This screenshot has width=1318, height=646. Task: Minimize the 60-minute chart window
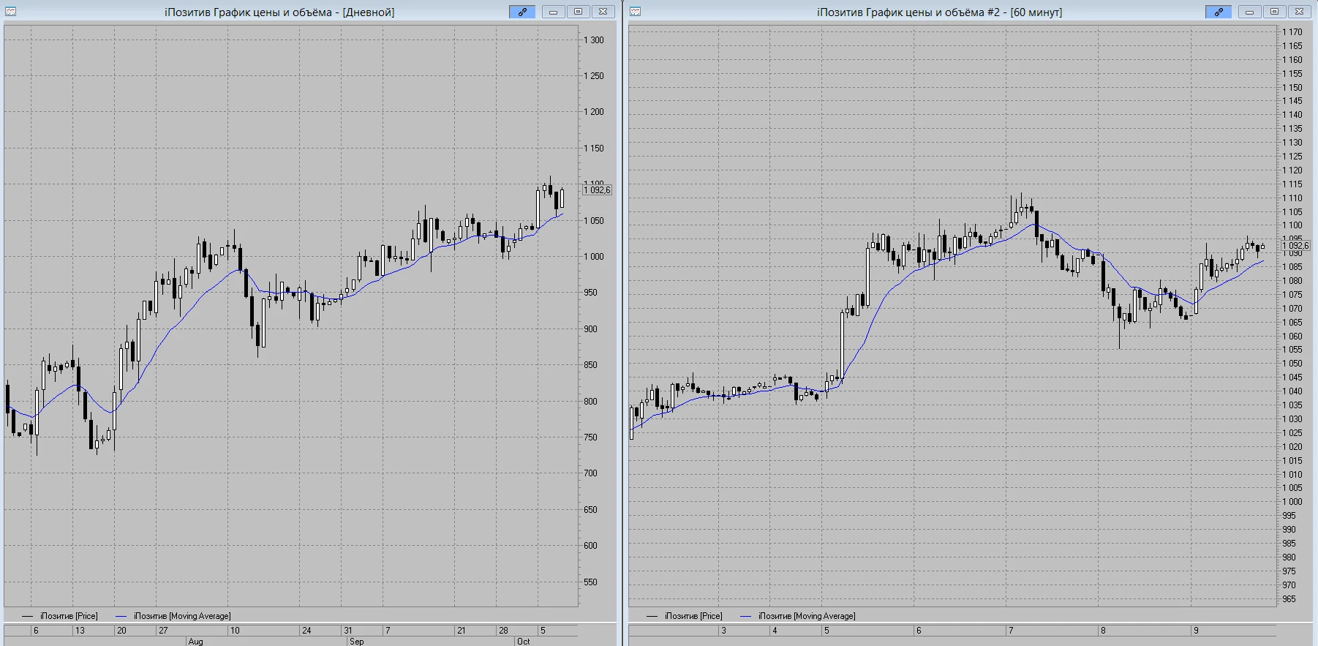pyautogui.click(x=1249, y=12)
